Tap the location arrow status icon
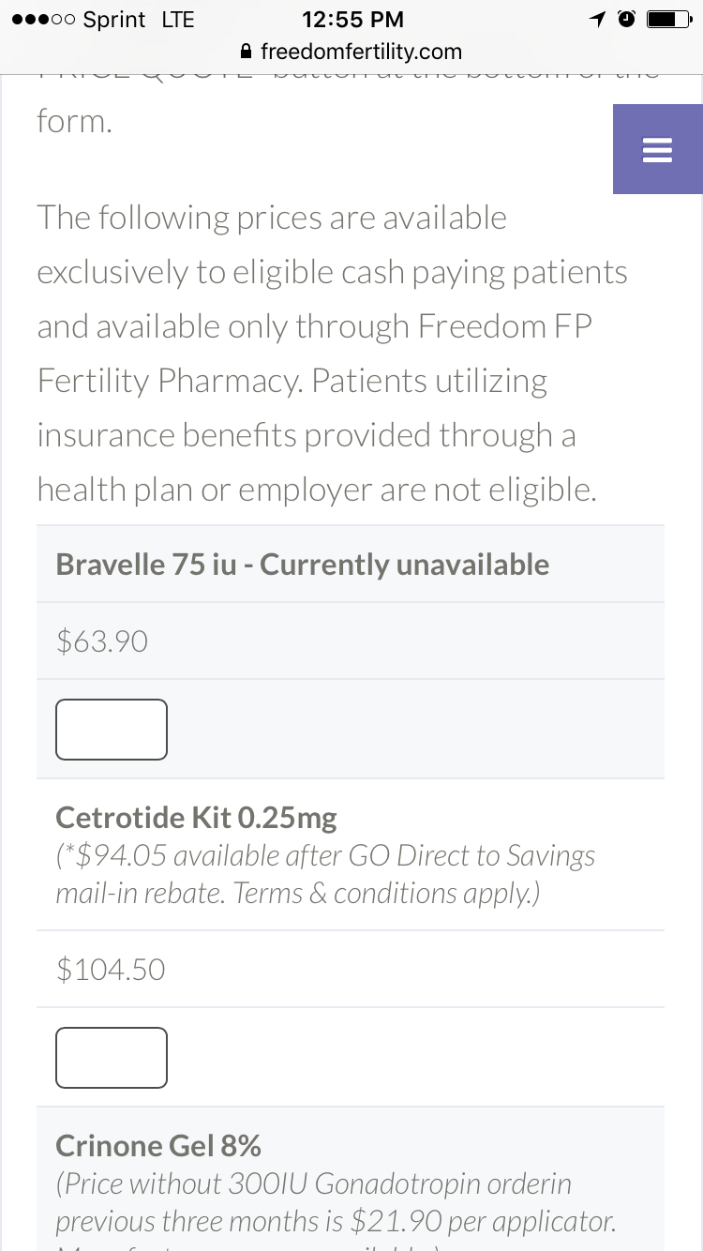The height and width of the screenshot is (1251, 703). pos(596,20)
